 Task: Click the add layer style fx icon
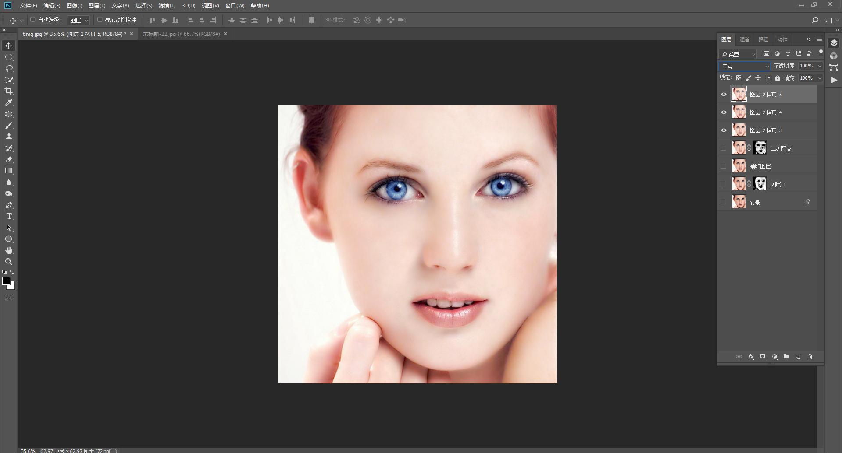click(751, 357)
